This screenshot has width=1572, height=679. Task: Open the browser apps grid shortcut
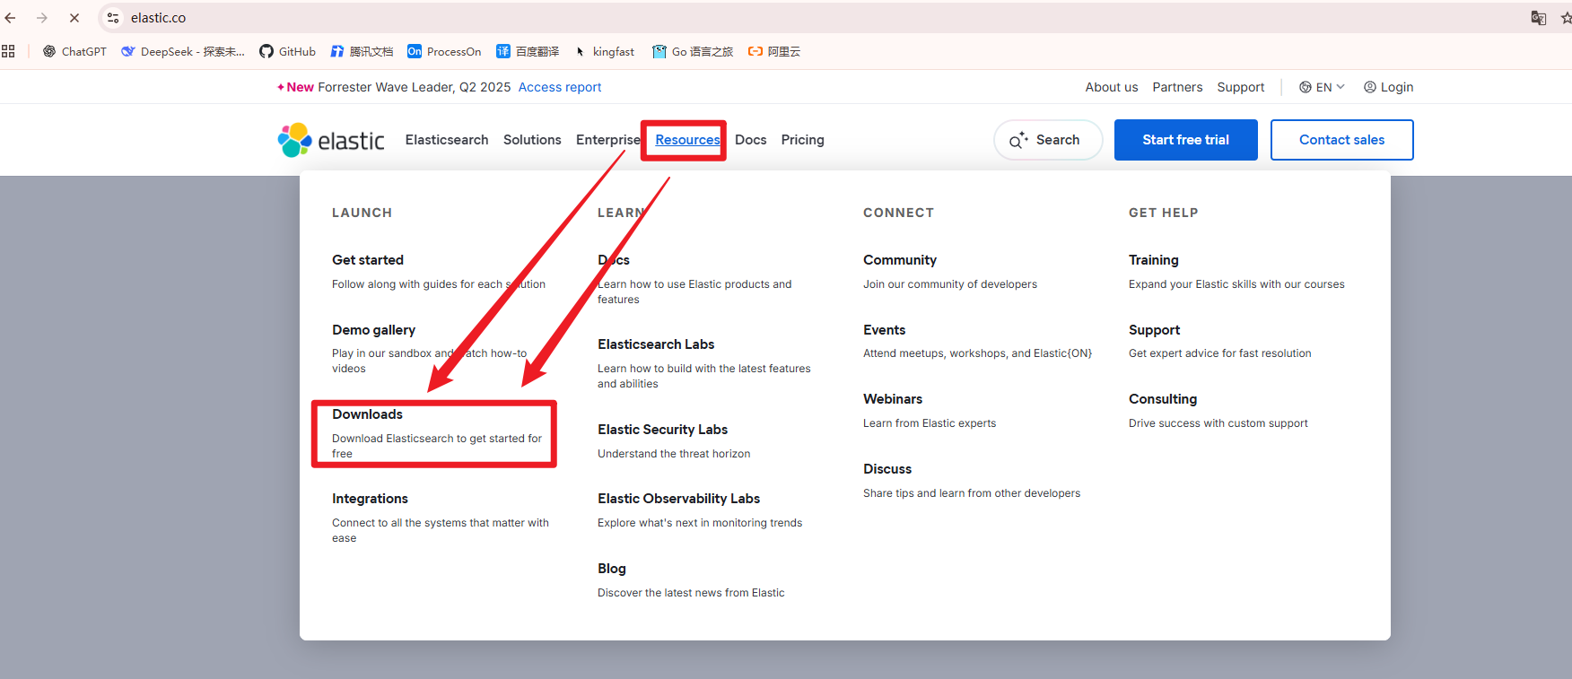[x=8, y=51]
